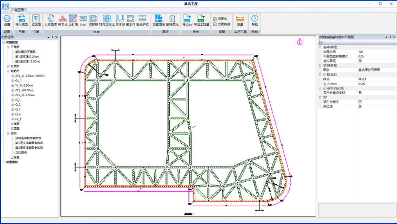The height and width of the screenshot is (224, 397).
Task: Click the 帮助 help button
Action: click(255, 19)
